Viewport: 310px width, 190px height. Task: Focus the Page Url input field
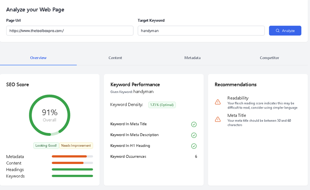[70, 31]
